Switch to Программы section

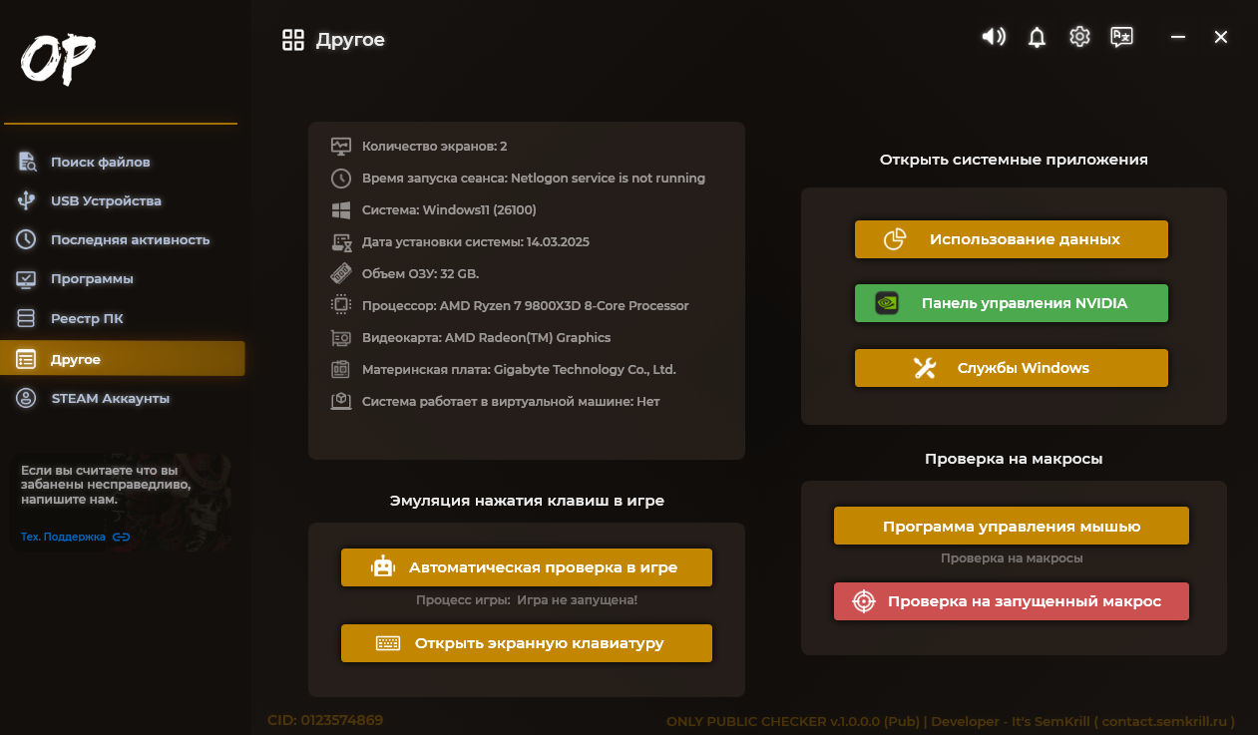pos(92,279)
